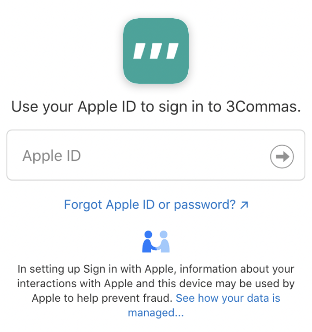This screenshot has height=332, width=312.
Task: Click the empty middle area of the Apple ID box
Action: point(172,156)
